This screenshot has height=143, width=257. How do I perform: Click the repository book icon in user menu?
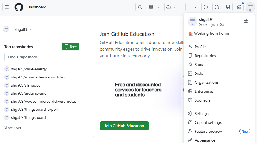tap(190, 56)
